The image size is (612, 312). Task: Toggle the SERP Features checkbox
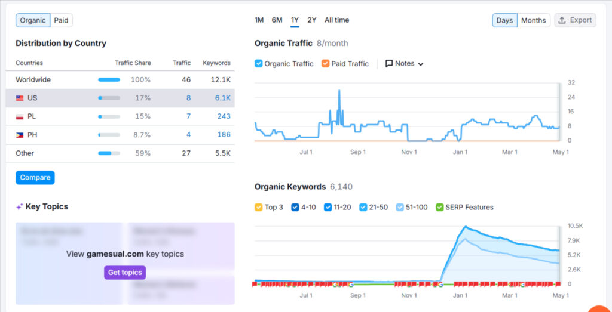coord(439,207)
